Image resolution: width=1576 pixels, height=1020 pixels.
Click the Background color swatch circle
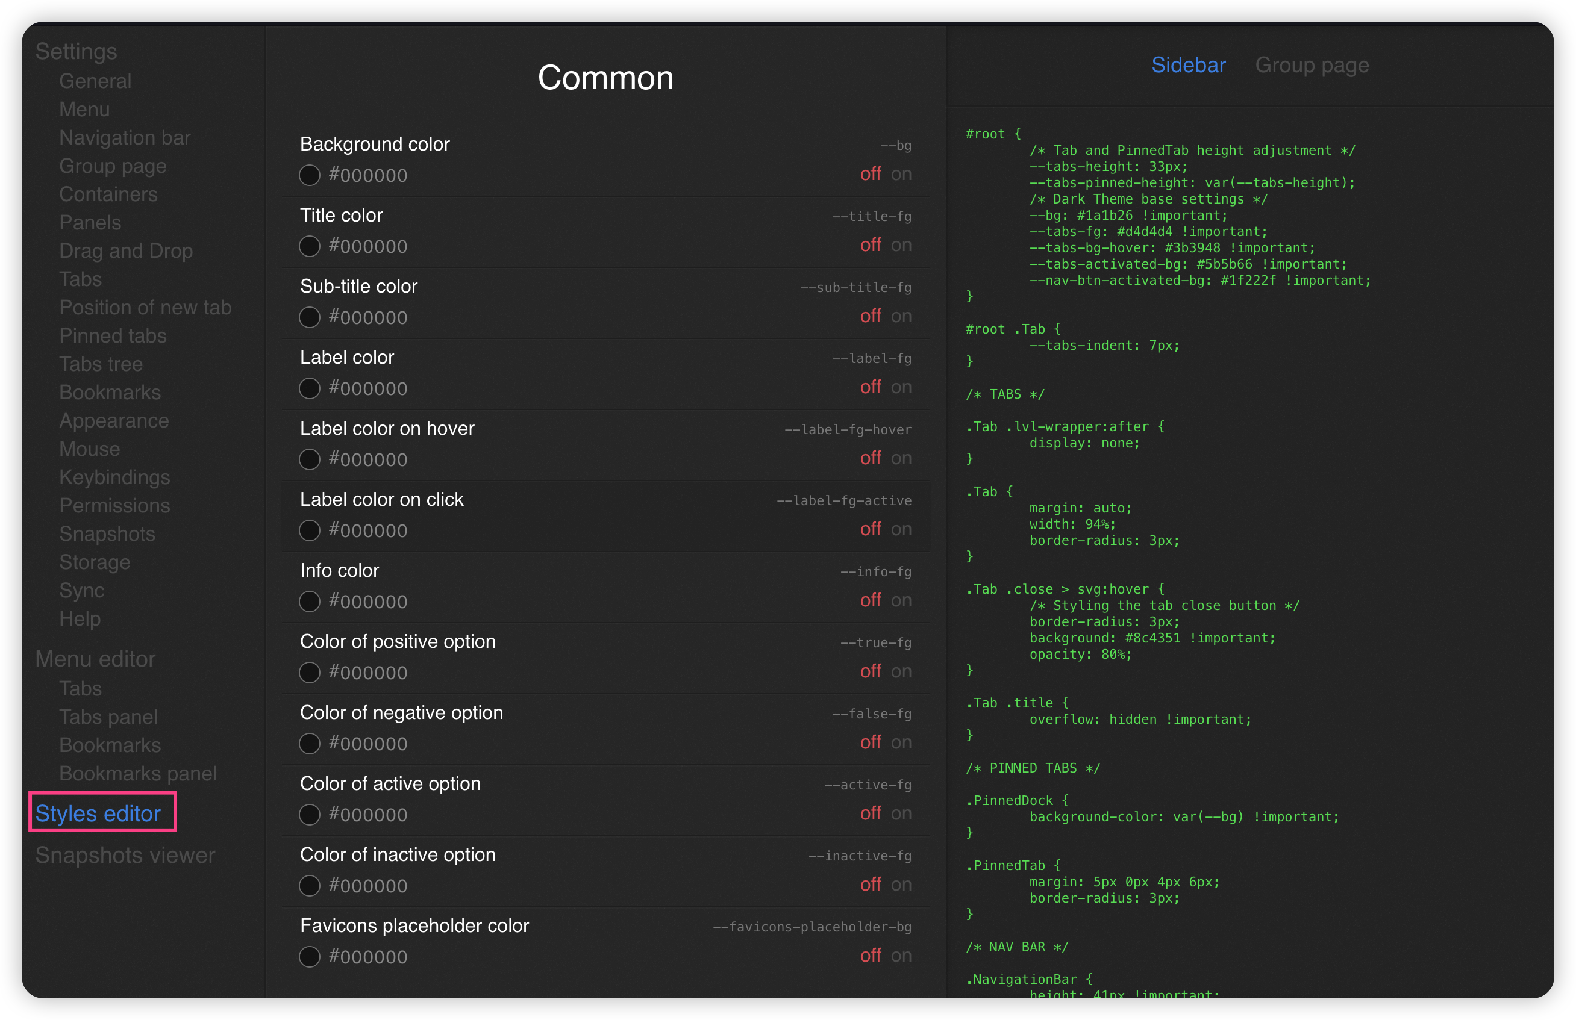(309, 175)
